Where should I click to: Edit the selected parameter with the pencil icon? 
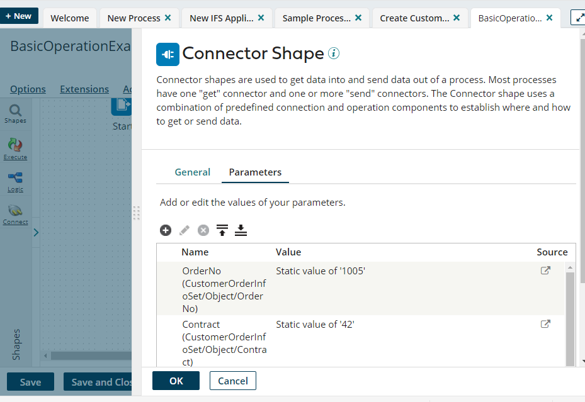click(x=185, y=230)
